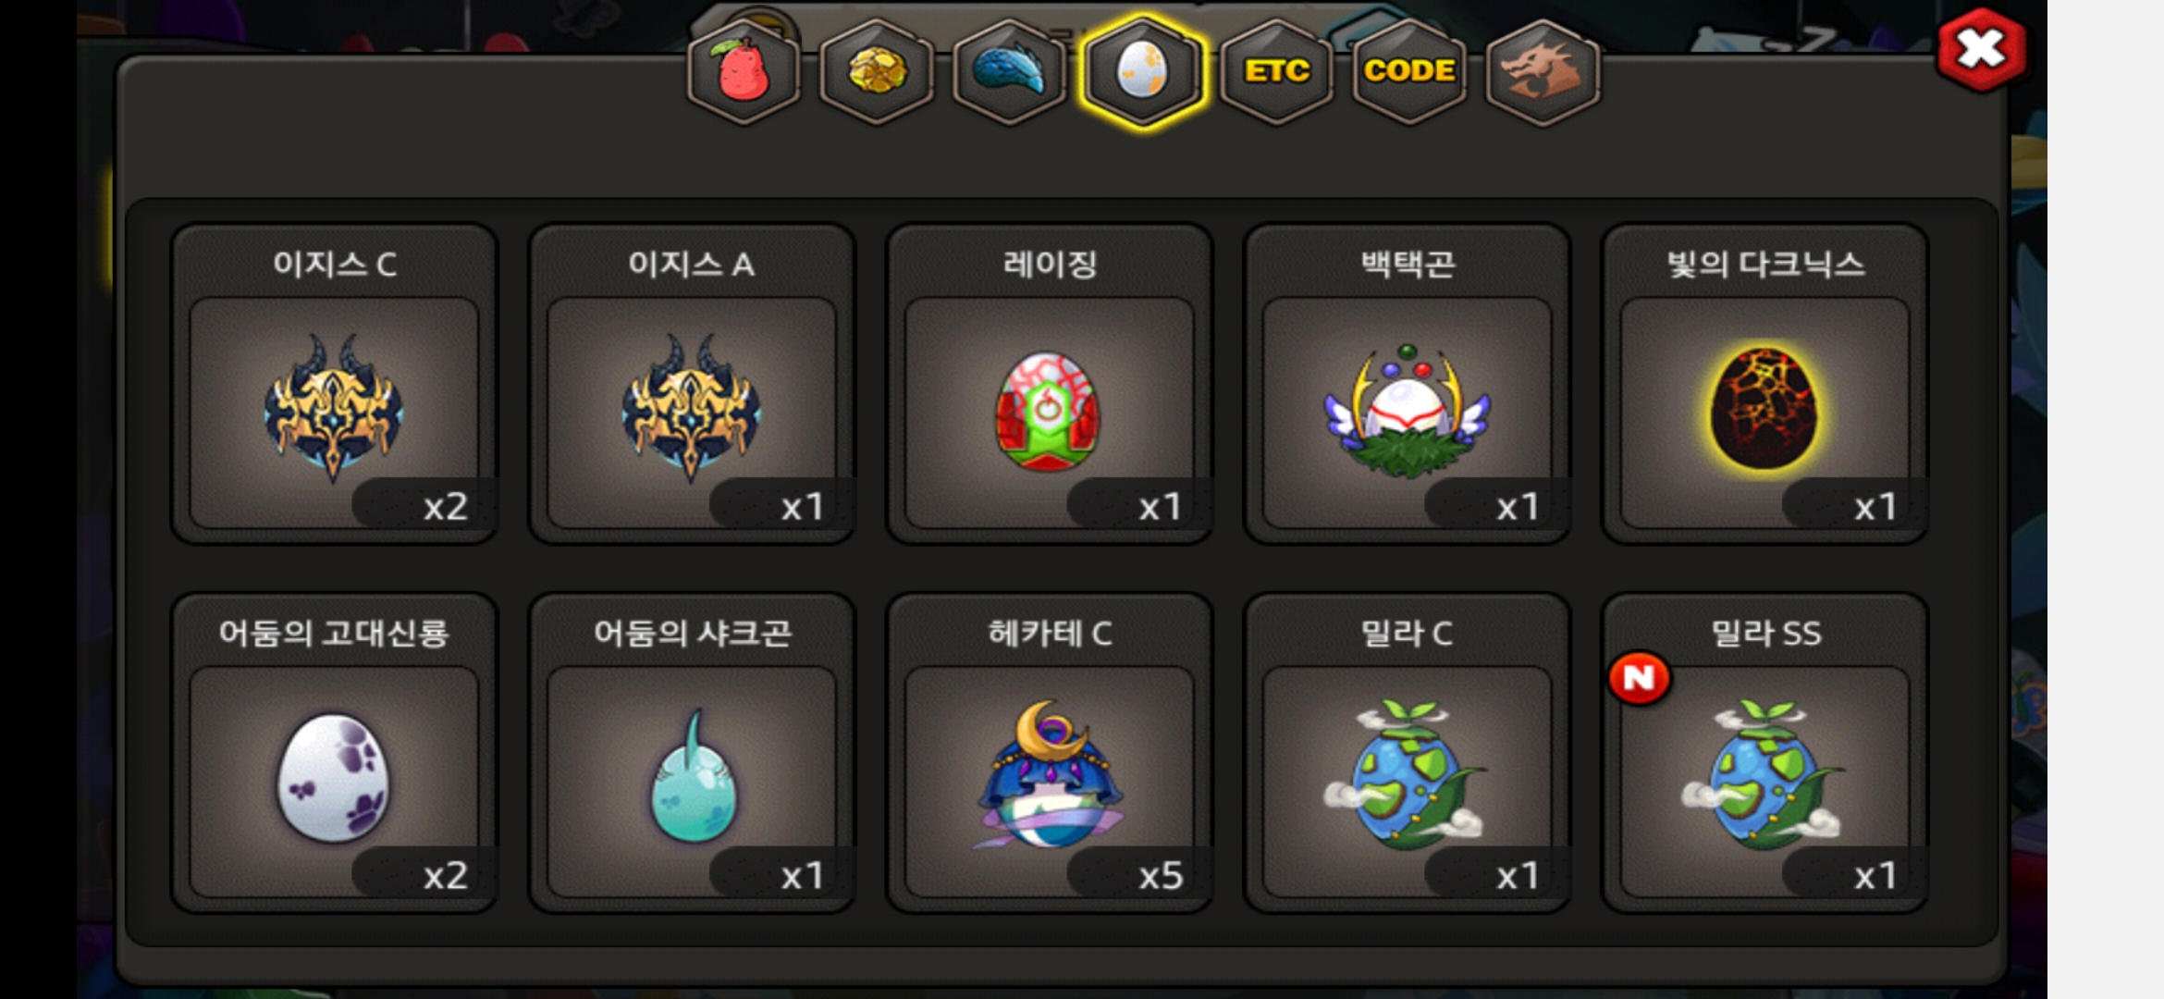Open the blue fish tab icon
Image resolution: width=2164 pixels, height=999 pixels.
coord(1009,71)
